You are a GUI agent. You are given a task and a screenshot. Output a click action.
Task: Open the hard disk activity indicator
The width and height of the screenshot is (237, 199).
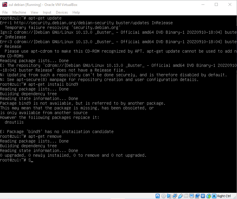click(x=157, y=196)
